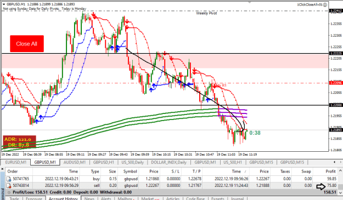Viewport: 343px width, 200px height.
Task: Open the Mailbox terminal tab
Action: (126, 198)
